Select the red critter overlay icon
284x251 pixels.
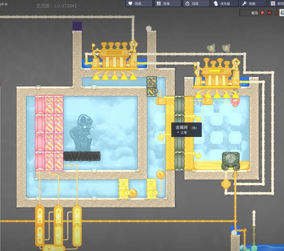269,13
